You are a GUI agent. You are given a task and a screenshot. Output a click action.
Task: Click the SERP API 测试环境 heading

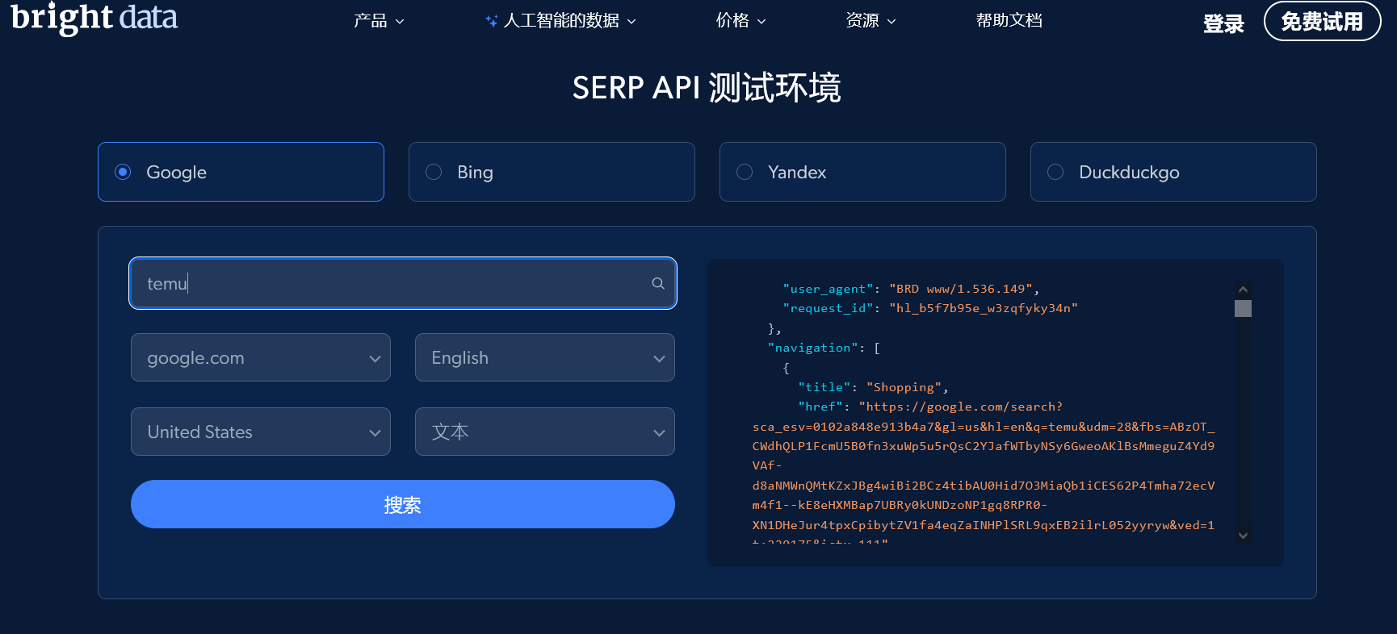point(707,87)
